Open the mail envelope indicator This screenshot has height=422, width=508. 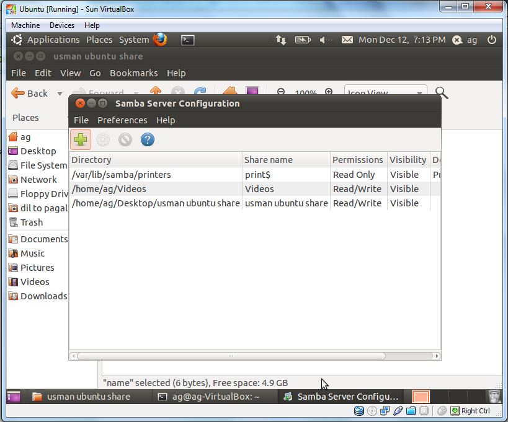(x=347, y=40)
